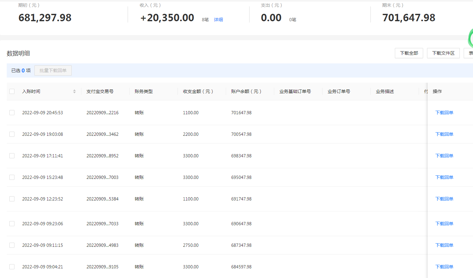Click the 已选 0 项 selection counter
The width and height of the screenshot is (473, 278).
(x=21, y=70)
